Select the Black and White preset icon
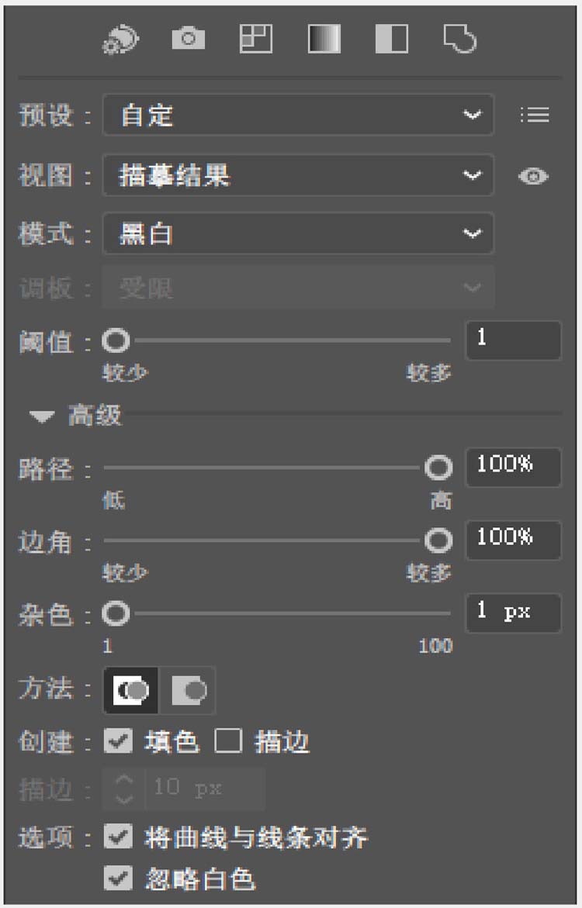582x908 pixels. (x=392, y=39)
